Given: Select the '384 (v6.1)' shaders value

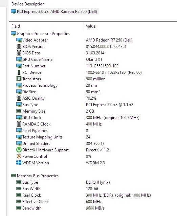Looking at the screenshot, I should coord(95,144).
